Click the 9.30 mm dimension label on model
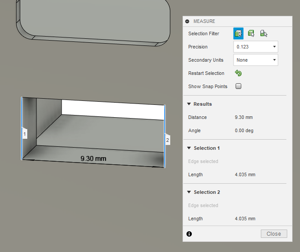The image size is (300, 252). click(x=93, y=159)
